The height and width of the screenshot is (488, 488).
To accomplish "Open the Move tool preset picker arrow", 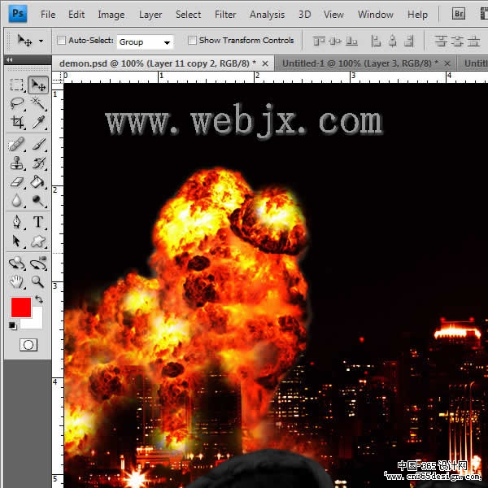I will tap(41, 41).
